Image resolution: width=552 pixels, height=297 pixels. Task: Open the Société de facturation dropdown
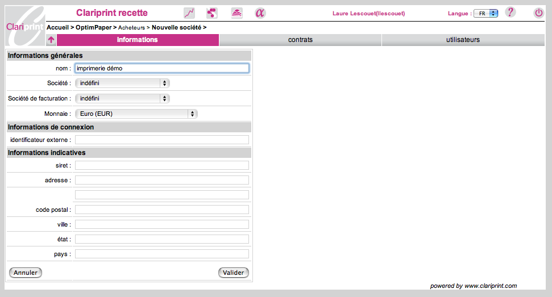122,98
